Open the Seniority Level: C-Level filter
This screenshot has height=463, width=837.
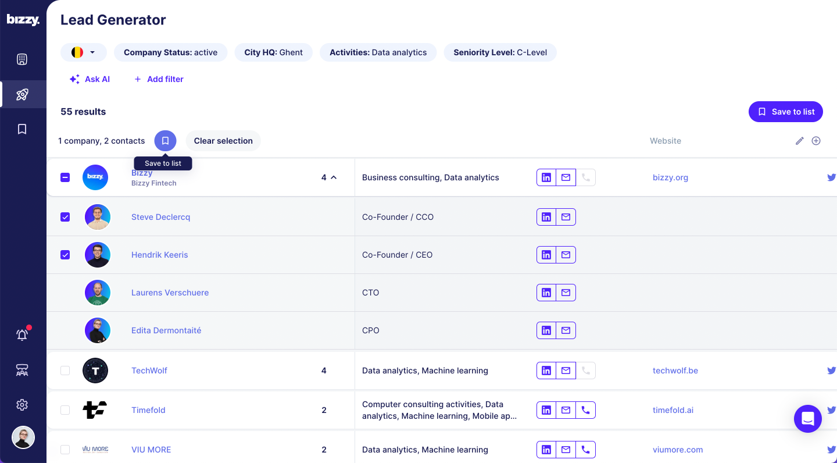500,52
